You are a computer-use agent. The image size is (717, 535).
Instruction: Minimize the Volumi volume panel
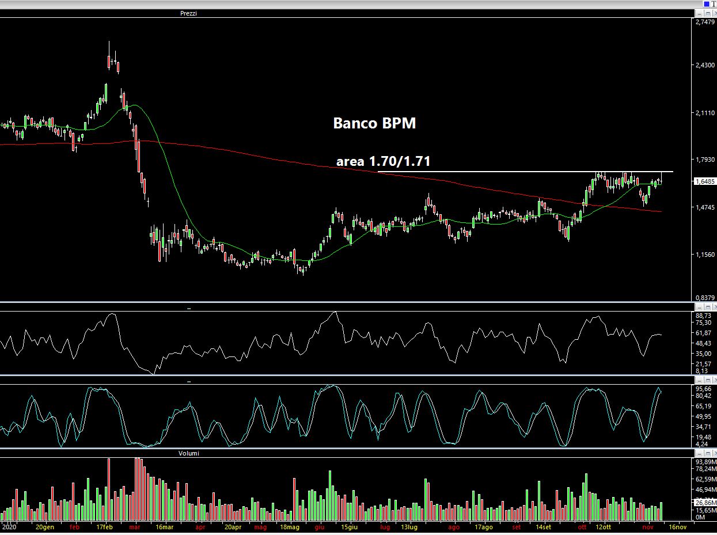coord(700,453)
